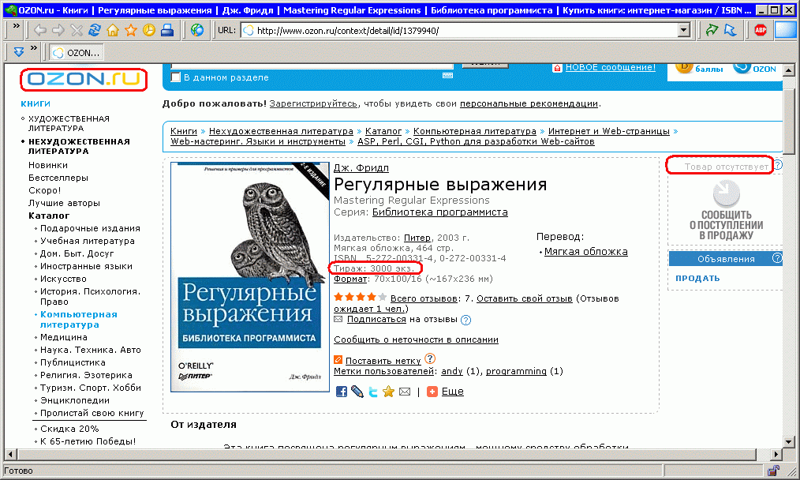
Task: Switch to the OZON... tab
Action: point(77,53)
